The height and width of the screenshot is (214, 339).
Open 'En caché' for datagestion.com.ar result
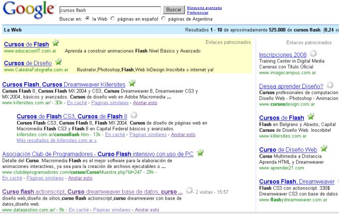pos(79,210)
